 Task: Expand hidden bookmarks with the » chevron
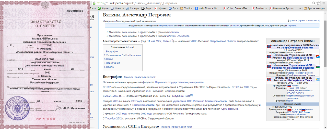300,8
